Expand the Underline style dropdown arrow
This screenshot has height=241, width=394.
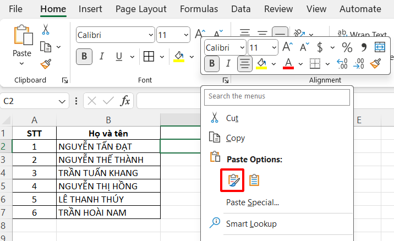point(132,57)
